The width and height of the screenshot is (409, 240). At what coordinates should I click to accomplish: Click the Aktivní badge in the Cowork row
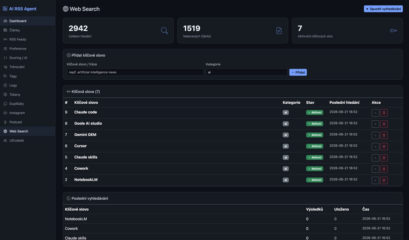pos(314,169)
